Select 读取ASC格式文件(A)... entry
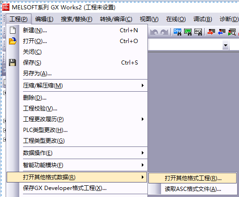Screen dimensions: 239x197 coord(193,189)
